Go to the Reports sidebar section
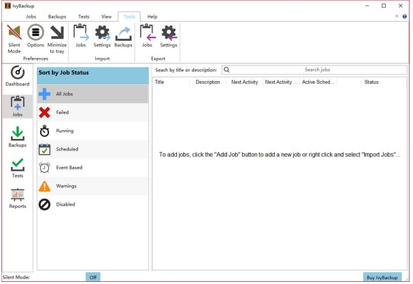The height and width of the screenshot is (284, 413). [18, 198]
